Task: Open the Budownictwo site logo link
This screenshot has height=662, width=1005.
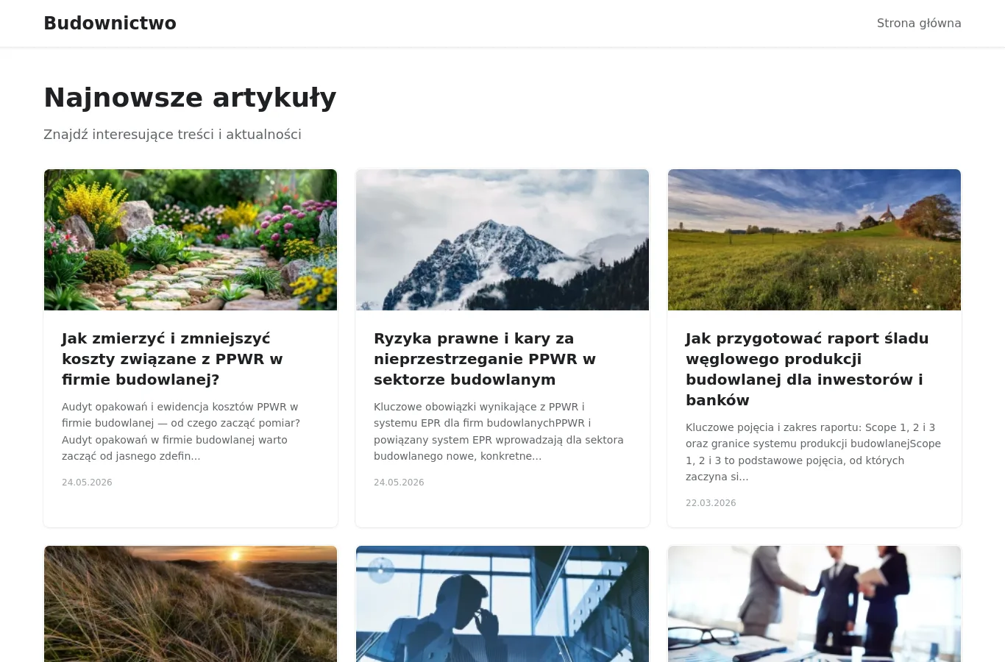Action: pos(110,23)
